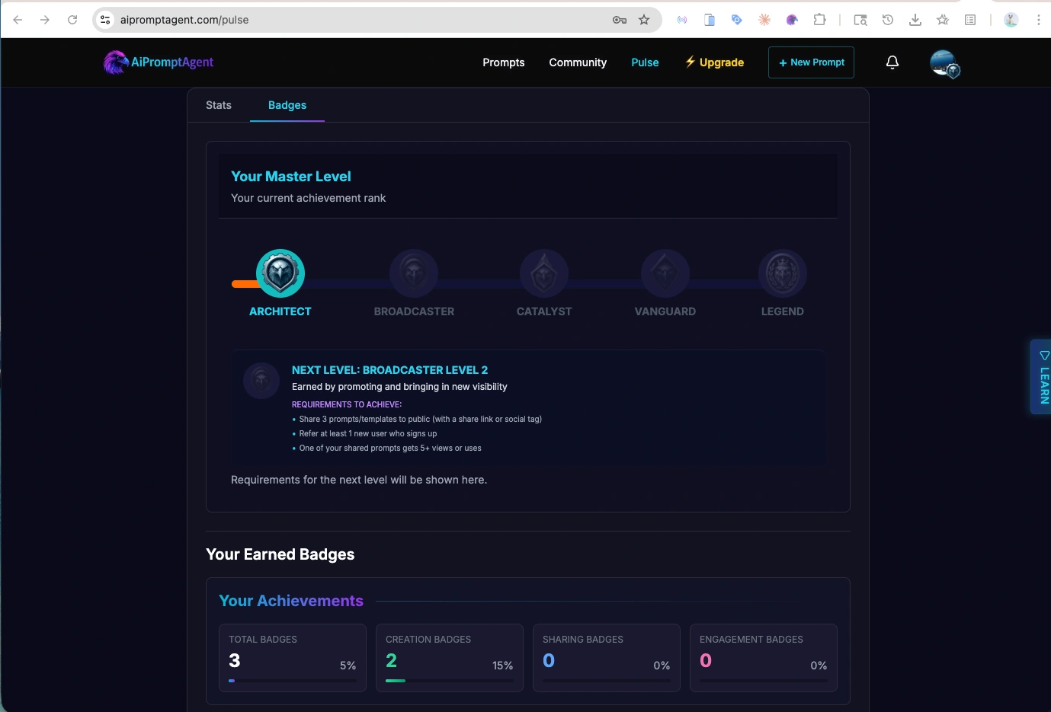Click the browser profile avatar in toolbar
This screenshot has height=712, width=1051.
1011,20
